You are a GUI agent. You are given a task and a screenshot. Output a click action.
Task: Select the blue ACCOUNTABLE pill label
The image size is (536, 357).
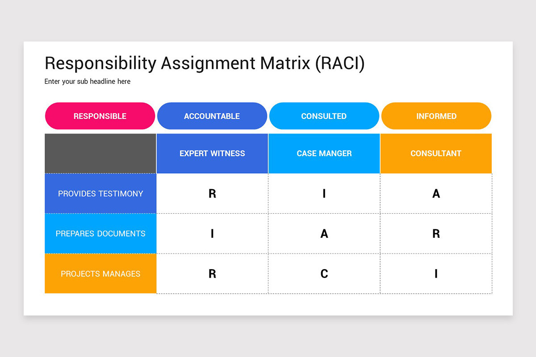coord(212,116)
